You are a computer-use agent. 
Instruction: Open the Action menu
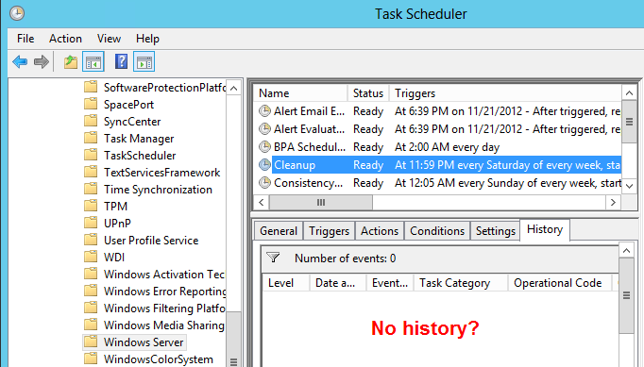tap(65, 39)
